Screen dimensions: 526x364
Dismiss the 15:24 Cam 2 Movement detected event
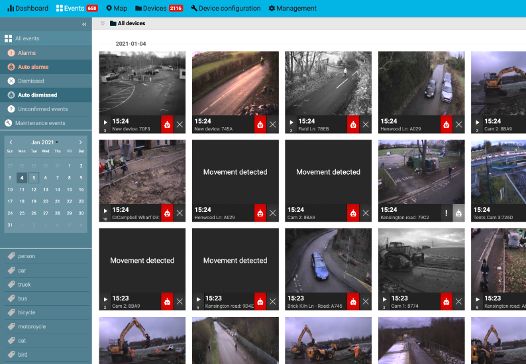tap(366, 213)
